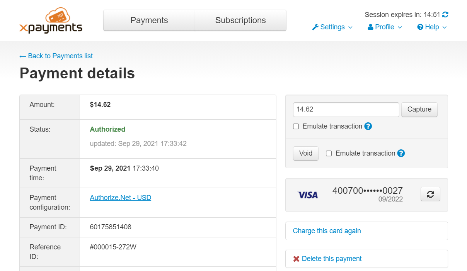Refresh the session timer icon
Image resolution: width=467 pixels, height=271 pixels.
pos(445,15)
